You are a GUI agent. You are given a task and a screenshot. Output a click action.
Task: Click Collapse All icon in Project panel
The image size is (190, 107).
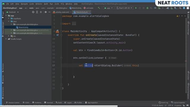click(x=41, y=12)
